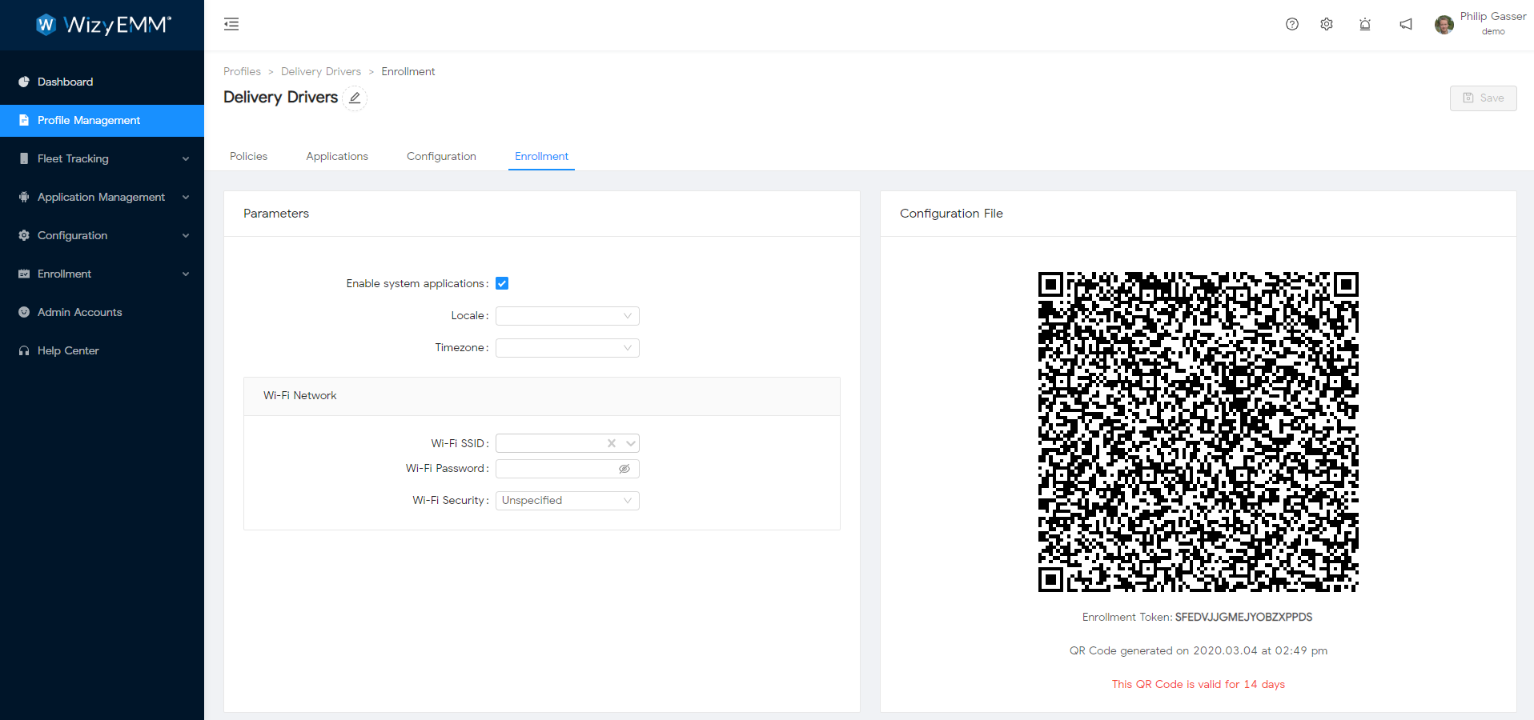Click the Admin Accounts sidebar icon
The width and height of the screenshot is (1534, 720).
coord(24,312)
